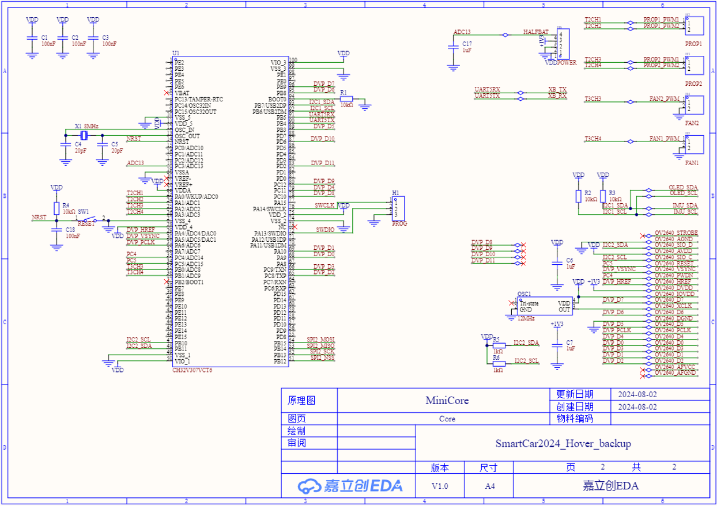Click the 原理图 title block header

pos(301,400)
